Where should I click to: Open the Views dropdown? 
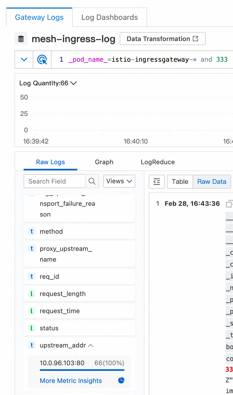[119, 181]
